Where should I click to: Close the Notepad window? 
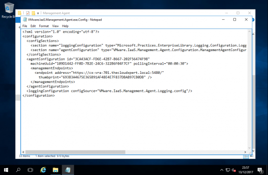[246, 20]
